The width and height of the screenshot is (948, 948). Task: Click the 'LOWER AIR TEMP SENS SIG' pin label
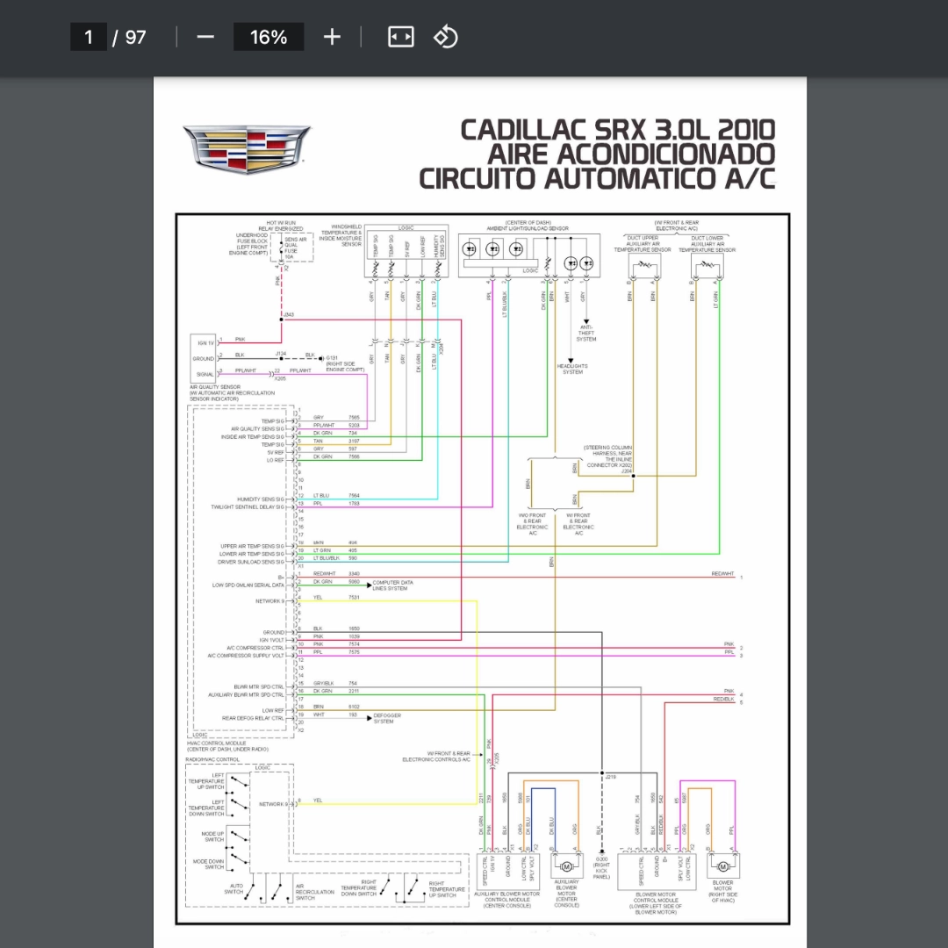[252, 554]
